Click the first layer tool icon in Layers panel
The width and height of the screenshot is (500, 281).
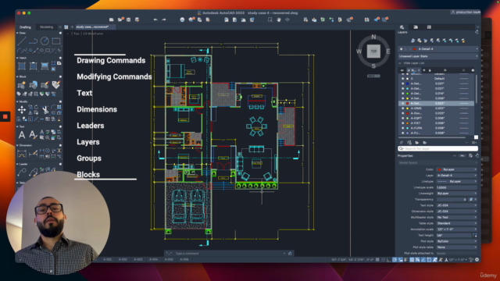(x=413, y=41)
